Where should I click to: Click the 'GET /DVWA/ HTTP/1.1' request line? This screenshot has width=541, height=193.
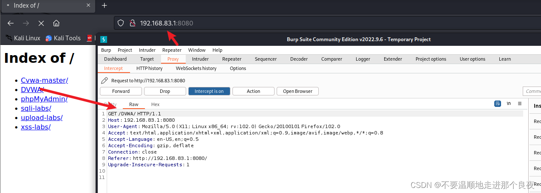coord(134,114)
